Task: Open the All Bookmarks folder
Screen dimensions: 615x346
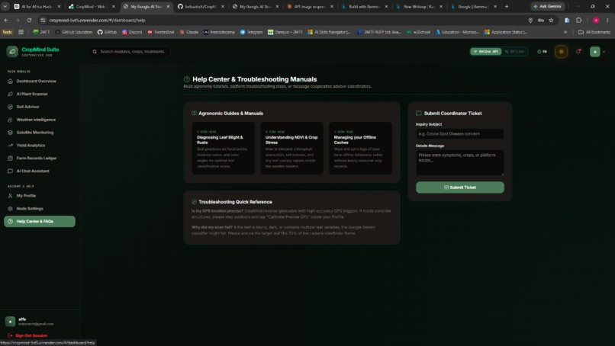Action: coord(594,32)
